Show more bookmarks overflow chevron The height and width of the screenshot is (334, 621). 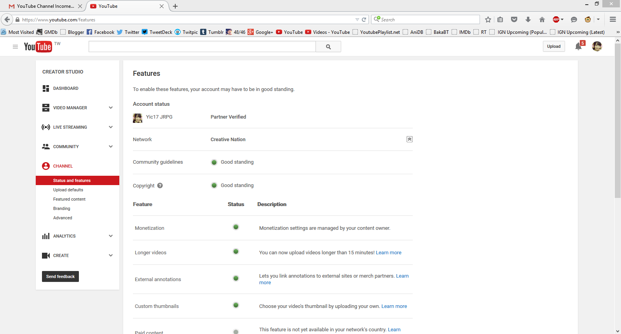618,32
